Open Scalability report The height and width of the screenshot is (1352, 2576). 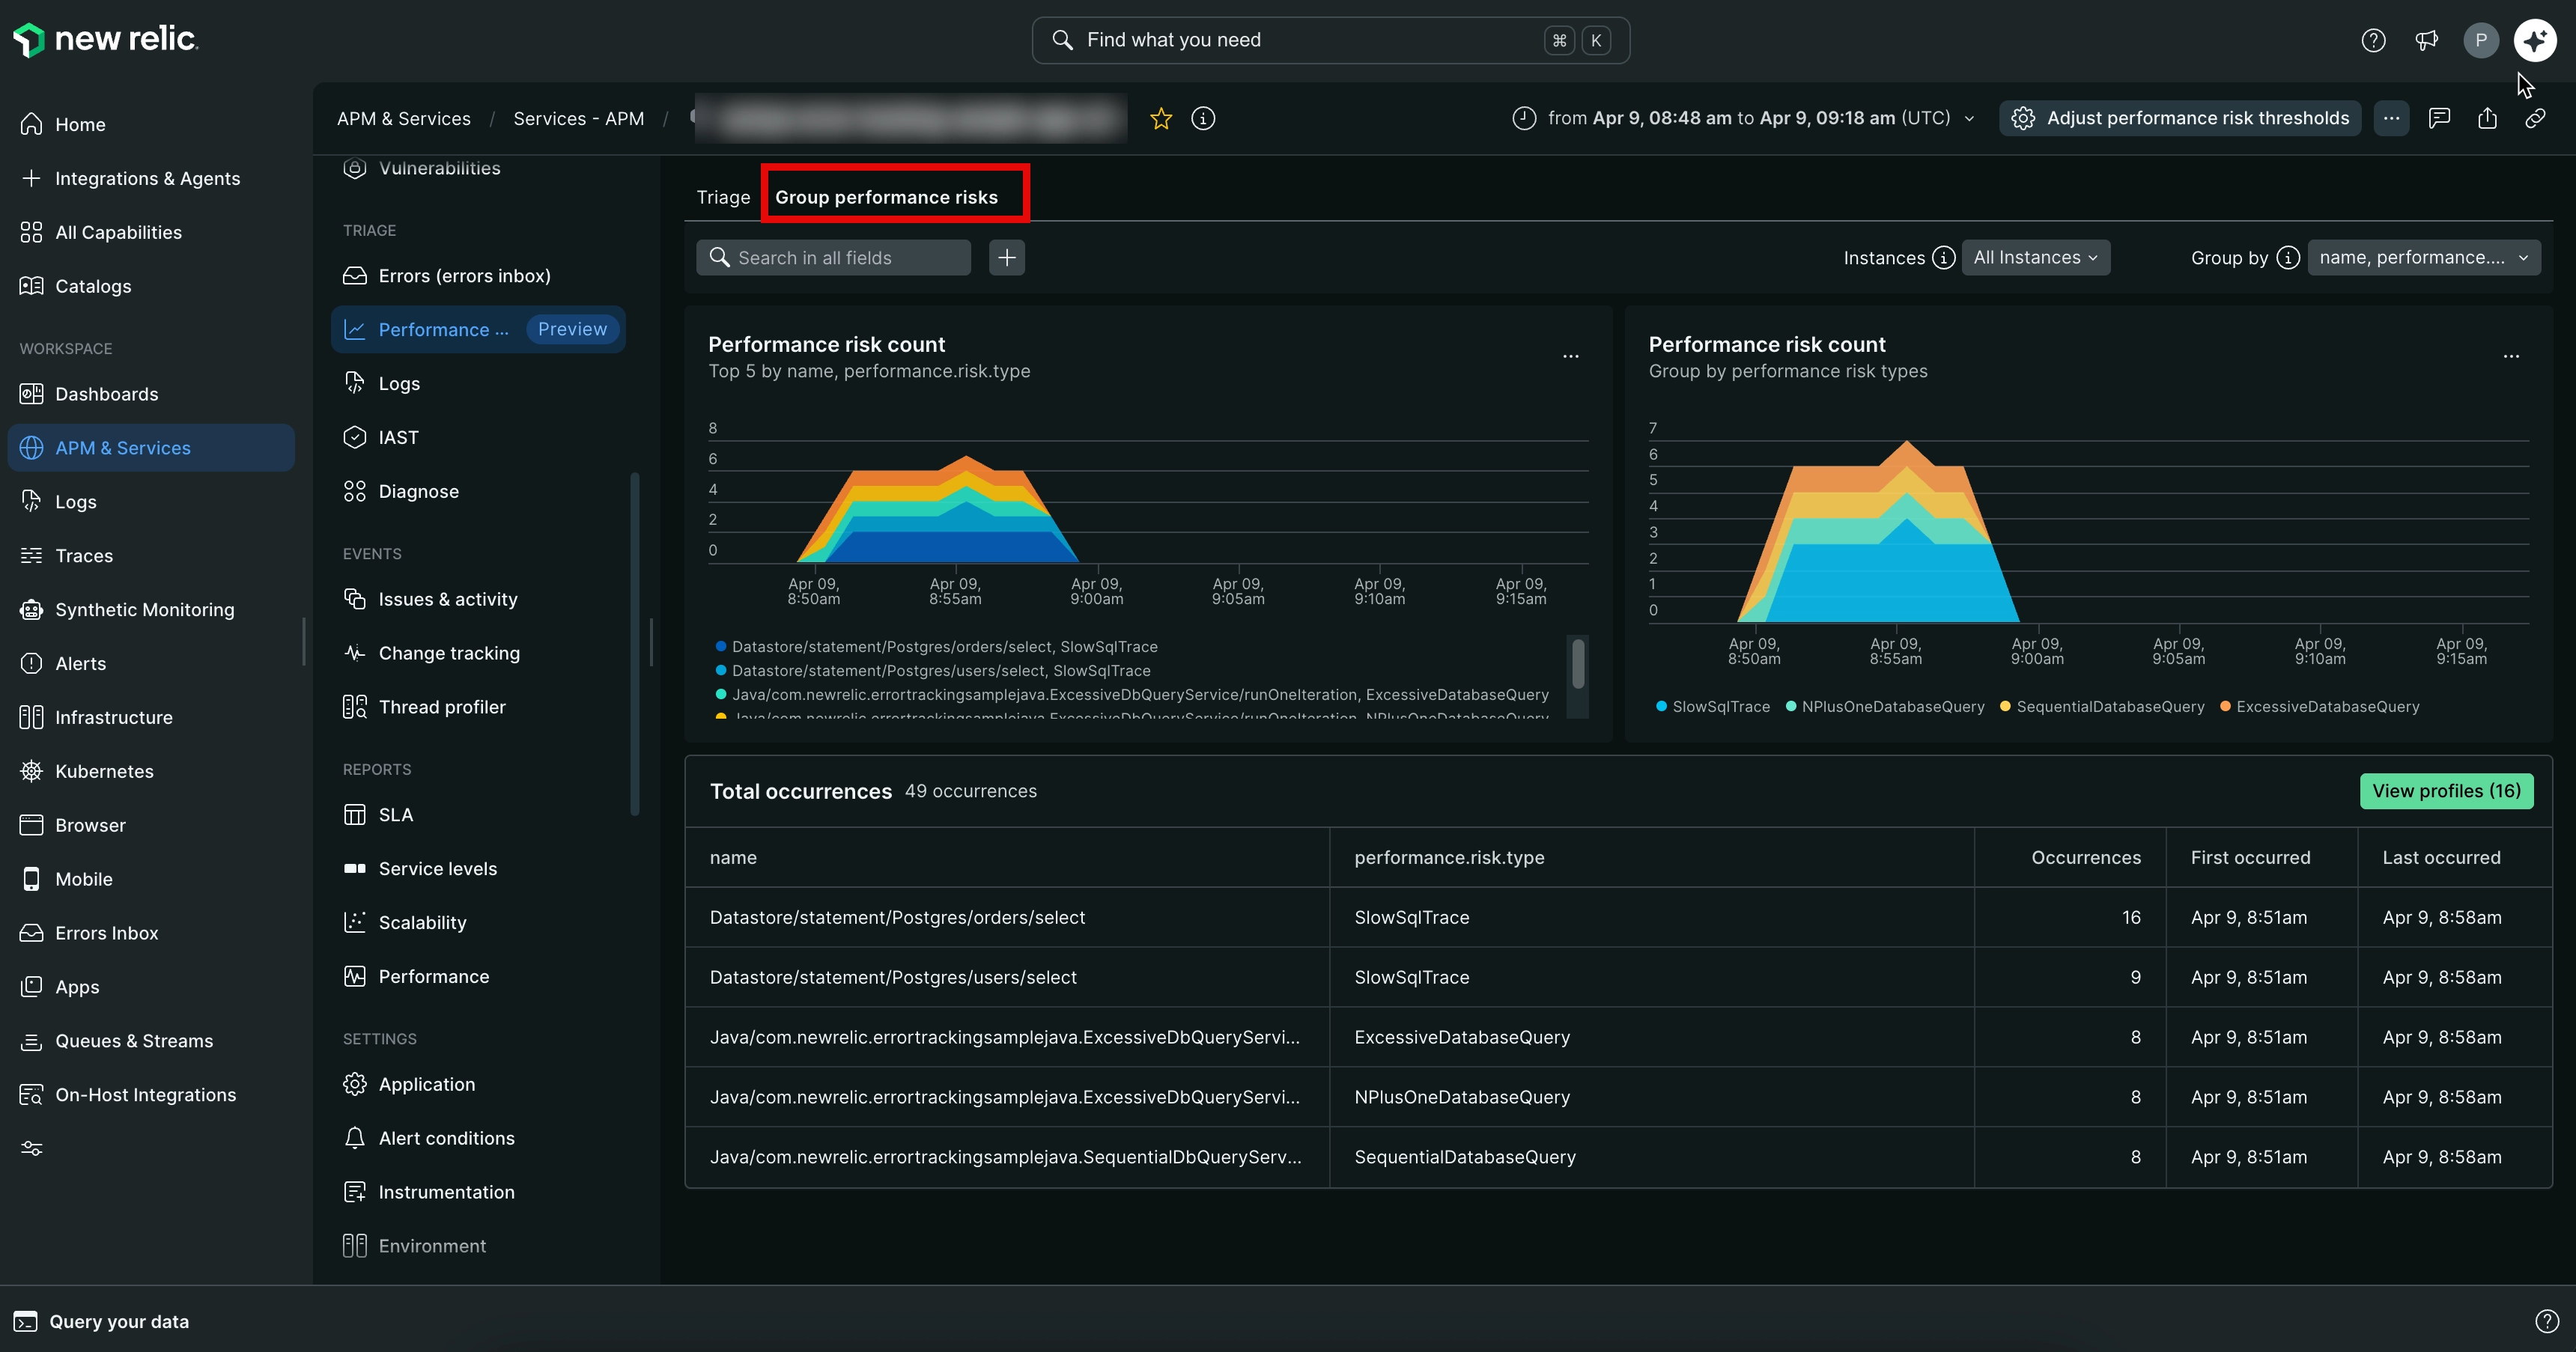[478, 923]
